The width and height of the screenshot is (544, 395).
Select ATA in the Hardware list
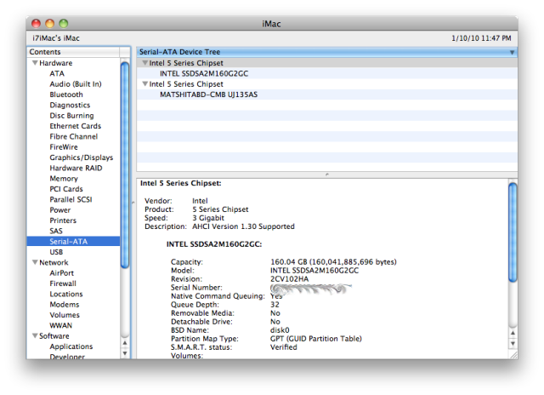pos(57,74)
